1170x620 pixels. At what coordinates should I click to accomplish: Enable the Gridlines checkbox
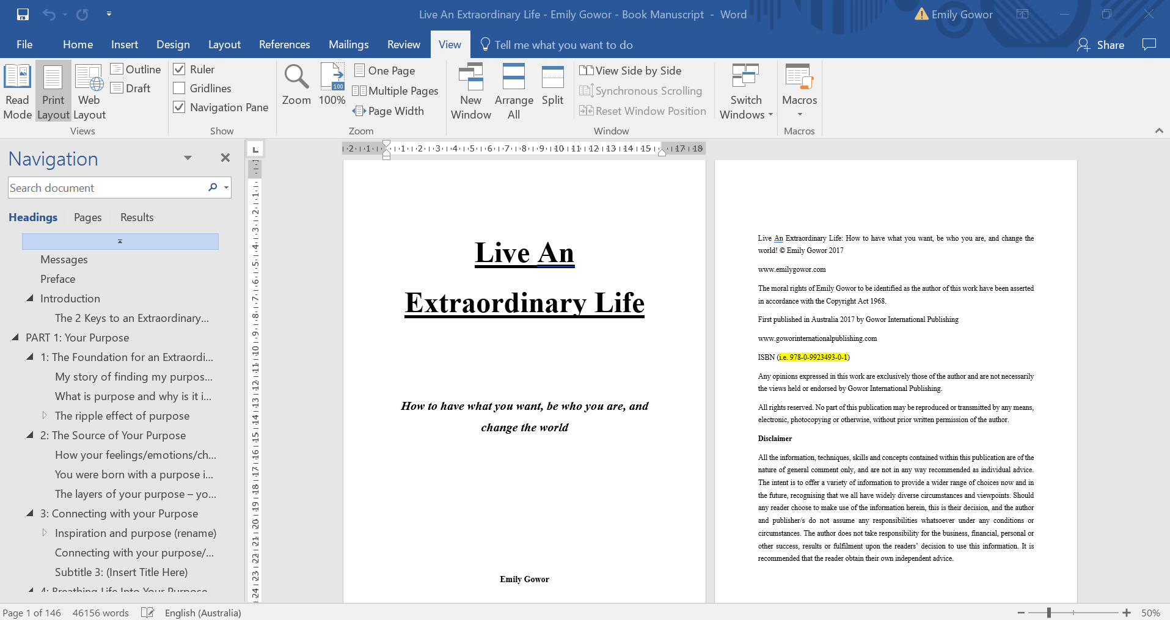pyautogui.click(x=180, y=88)
